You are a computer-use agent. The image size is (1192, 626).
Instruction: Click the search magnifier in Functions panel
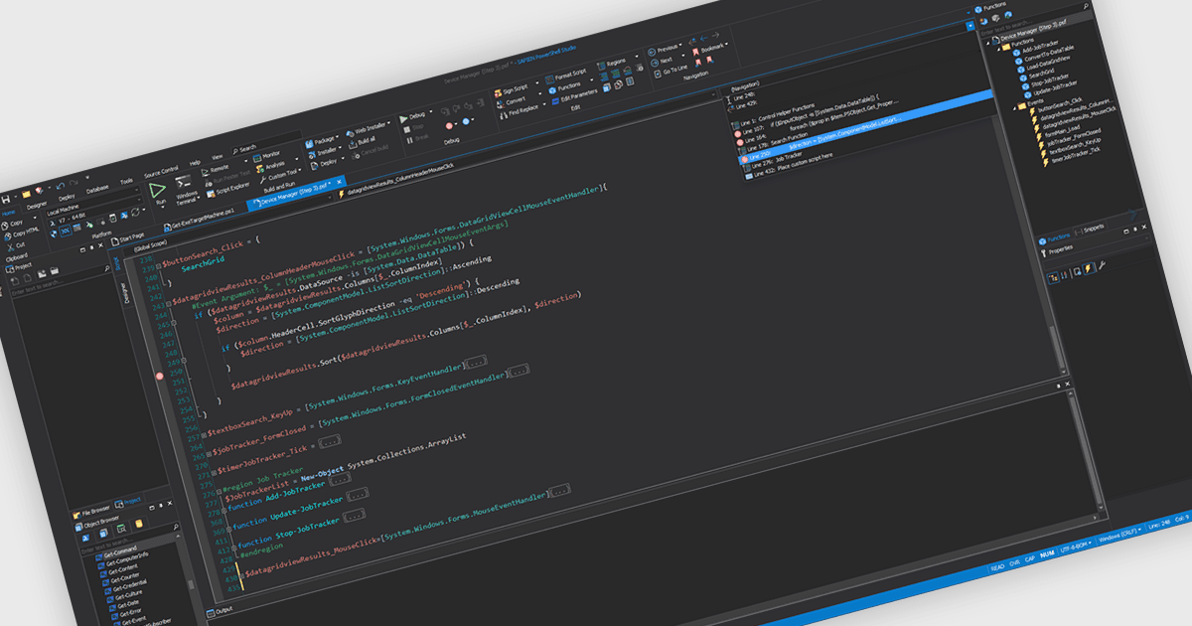coord(1086,6)
